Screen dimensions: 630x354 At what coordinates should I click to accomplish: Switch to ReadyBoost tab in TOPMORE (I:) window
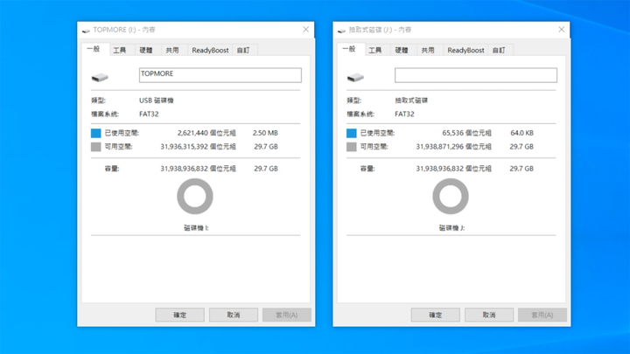(210, 50)
